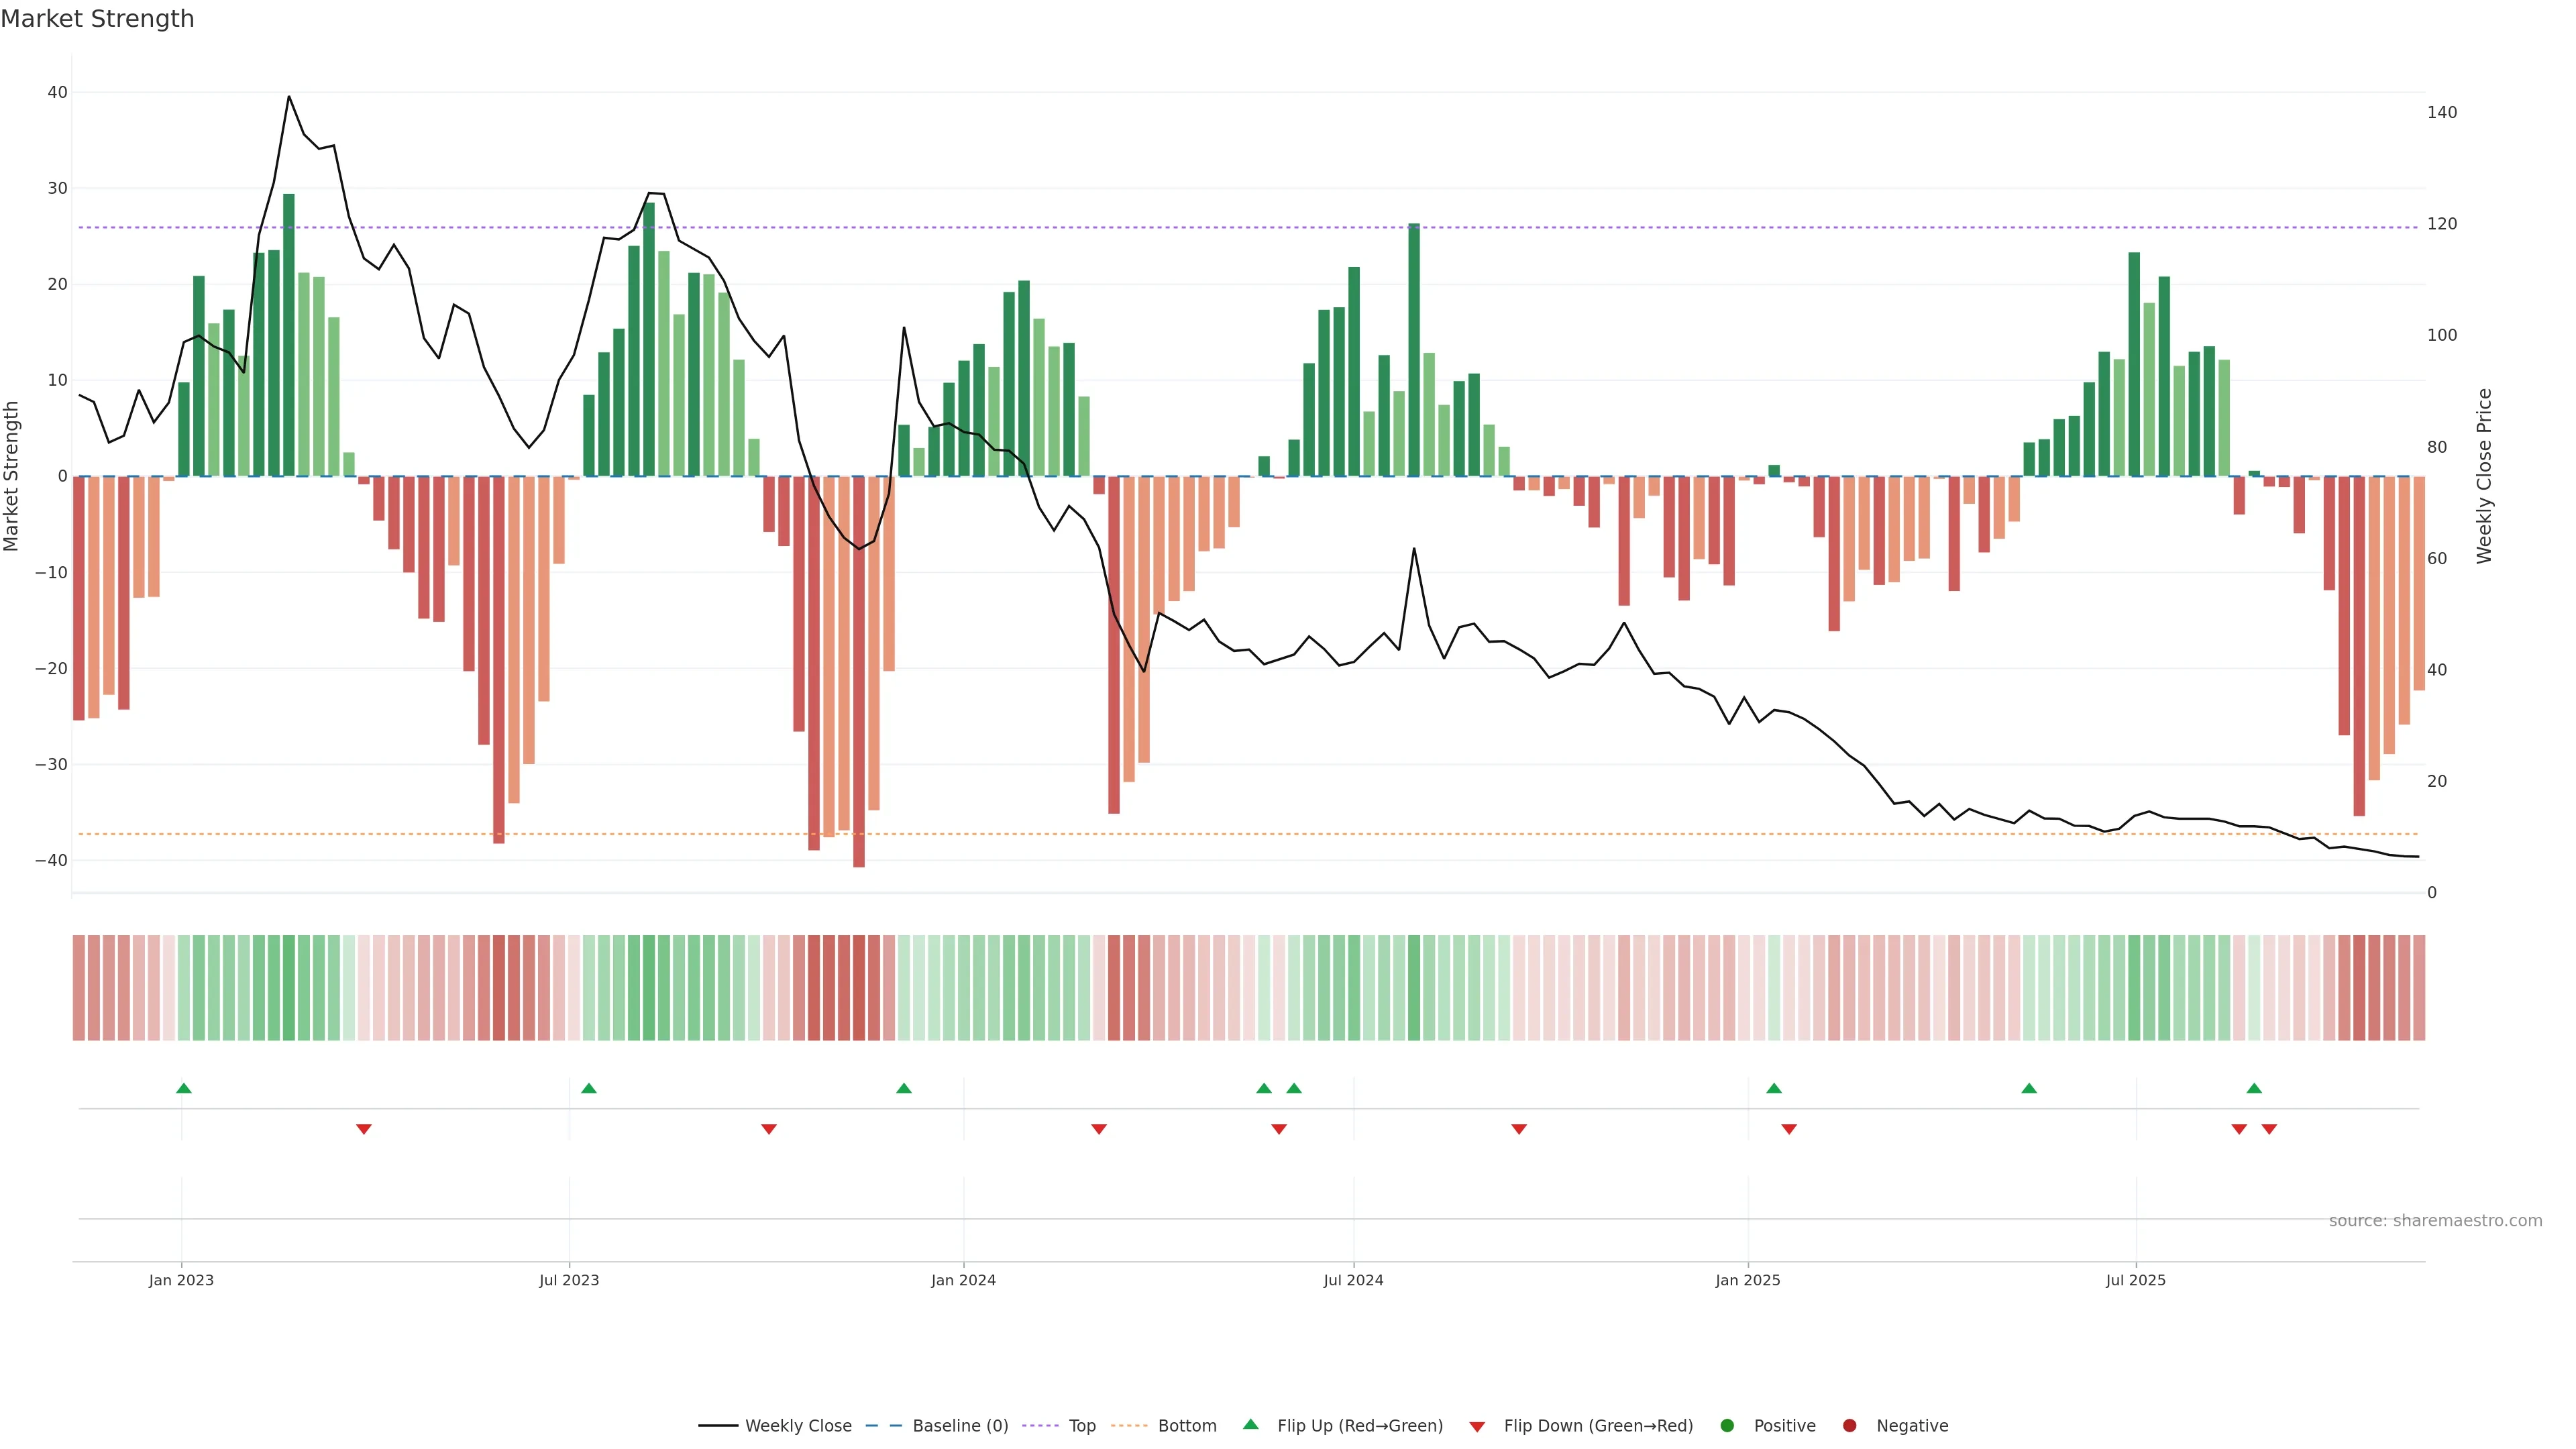Click the green Positive legend dot

point(1727,1426)
